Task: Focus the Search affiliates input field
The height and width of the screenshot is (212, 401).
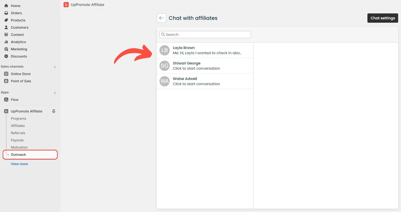Action: (207, 35)
